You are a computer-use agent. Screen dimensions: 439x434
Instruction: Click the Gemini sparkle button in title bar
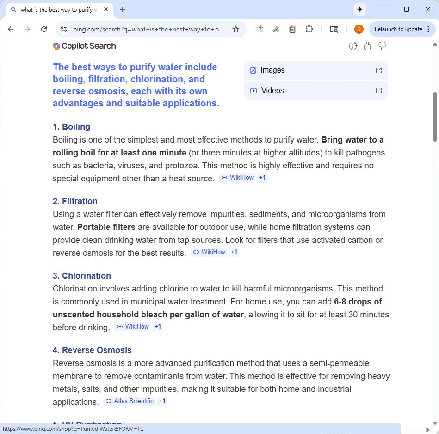(360, 10)
